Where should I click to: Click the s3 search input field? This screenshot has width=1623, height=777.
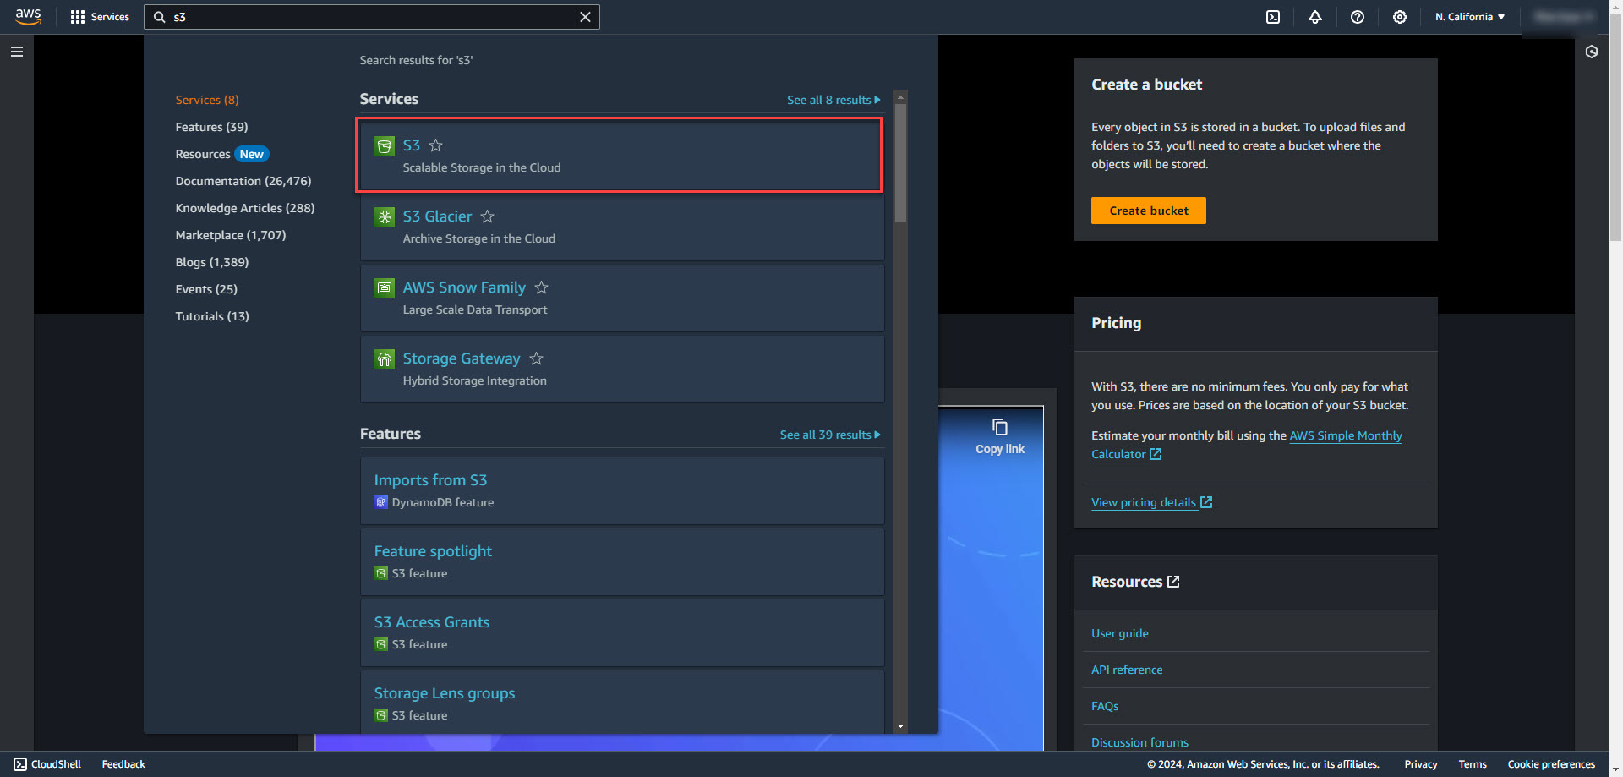[x=372, y=17]
